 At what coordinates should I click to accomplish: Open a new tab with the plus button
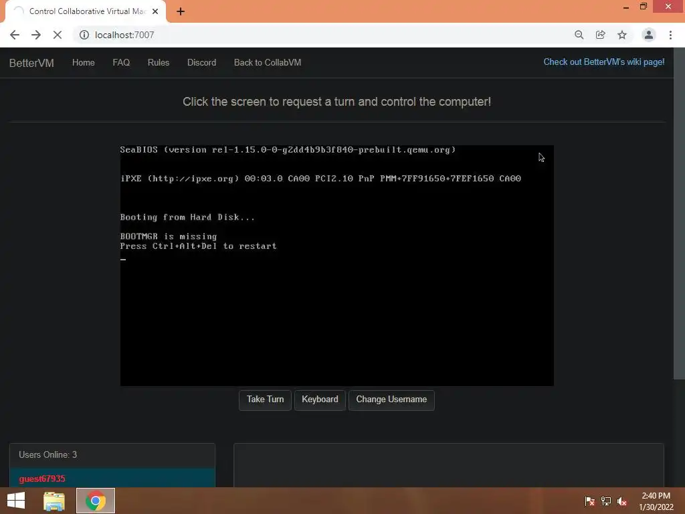[x=181, y=11]
